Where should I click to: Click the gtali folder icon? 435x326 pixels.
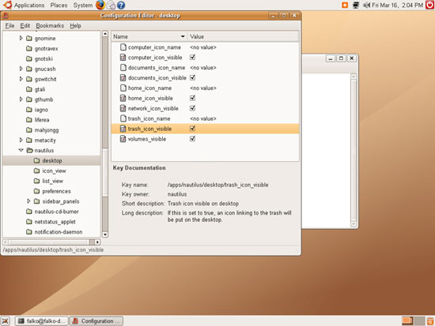(29, 89)
